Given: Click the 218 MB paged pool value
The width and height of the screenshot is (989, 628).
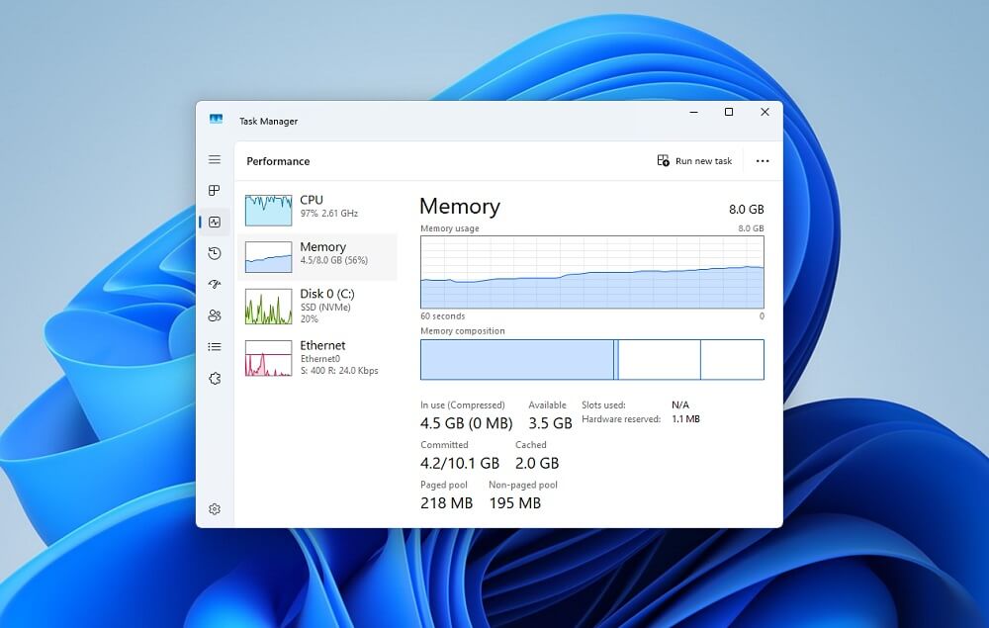Looking at the screenshot, I should click(x=447, y=502).
